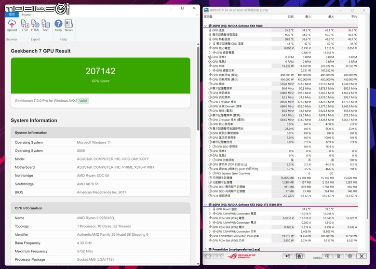Collapse the RTX 5080 ITE IT8915FN group
The image size is (376, 269).
205,205
